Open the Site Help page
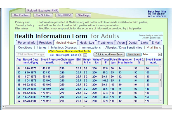This screenshot has width=172, height=118. [x=83, y=15]
